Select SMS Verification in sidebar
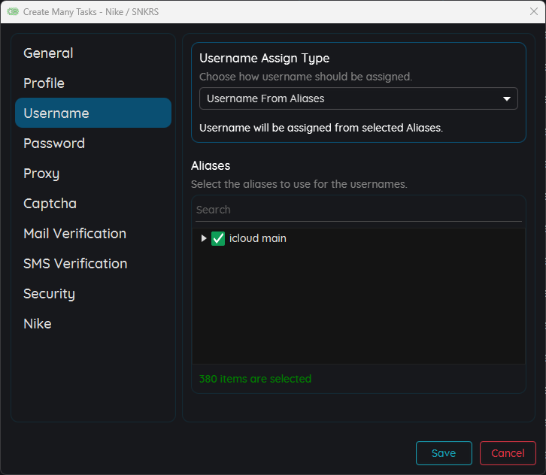The height and width of the screenshot is (475, 546). coord(75,264)
